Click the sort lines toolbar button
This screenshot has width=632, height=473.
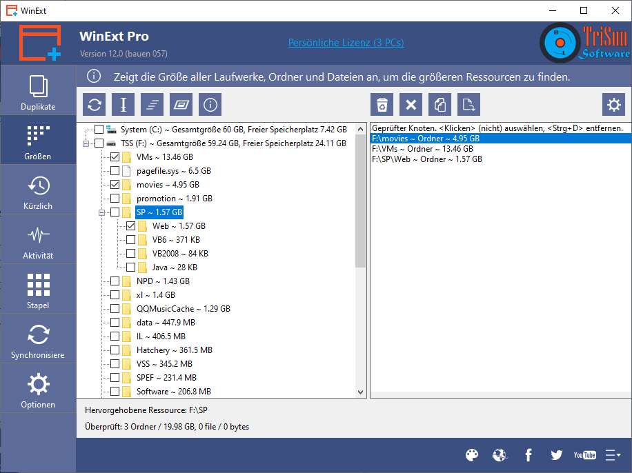(152, 105)
